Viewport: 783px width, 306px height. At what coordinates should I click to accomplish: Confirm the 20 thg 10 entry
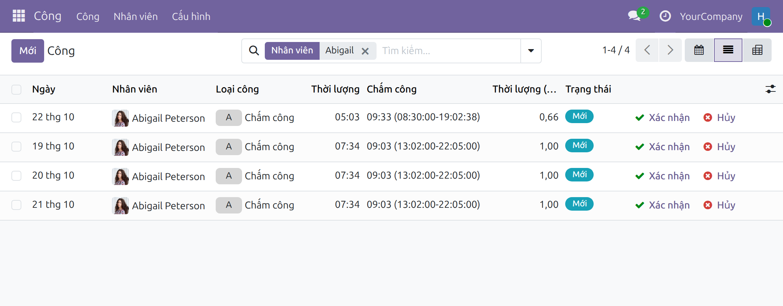[x=662, y=176]
